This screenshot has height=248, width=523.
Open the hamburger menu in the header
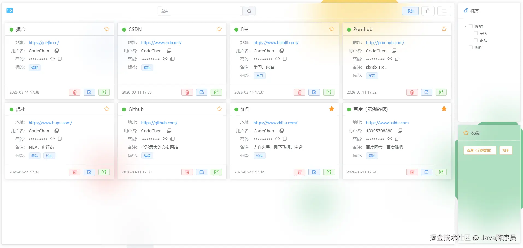[x=444, y=11]
